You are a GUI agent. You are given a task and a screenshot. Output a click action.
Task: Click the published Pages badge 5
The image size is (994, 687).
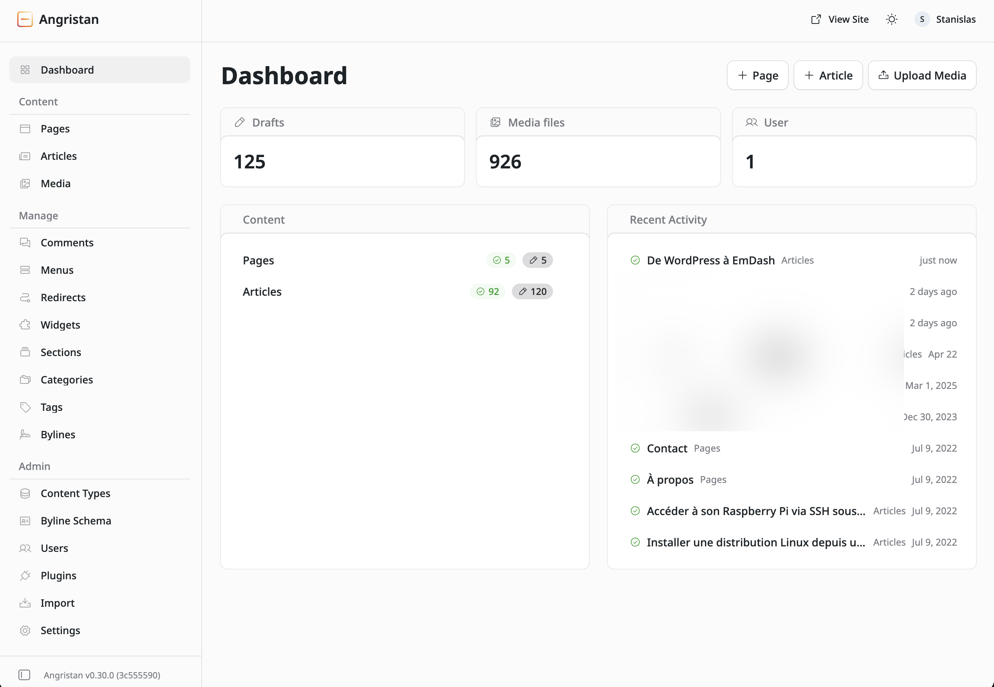pos(501,260)
